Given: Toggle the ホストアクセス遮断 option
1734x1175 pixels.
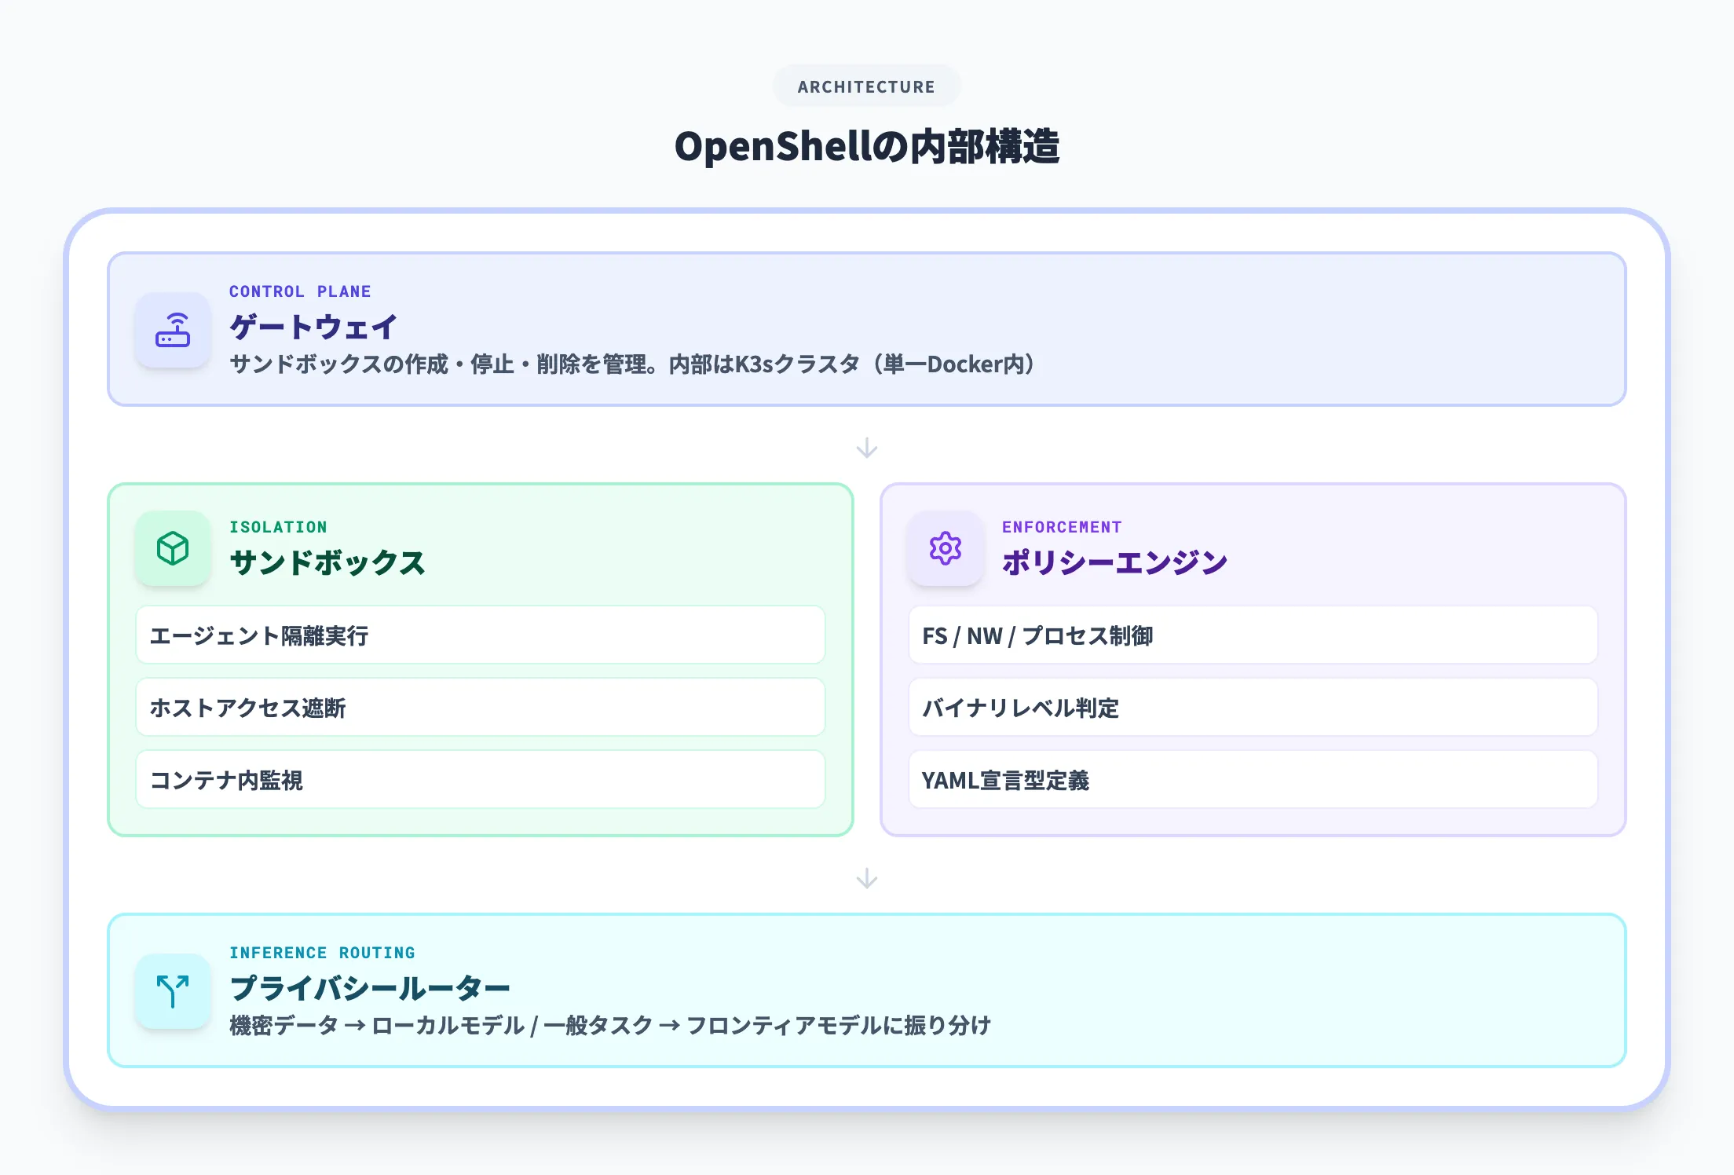Looking at the screenshot, I should point(481,708).
